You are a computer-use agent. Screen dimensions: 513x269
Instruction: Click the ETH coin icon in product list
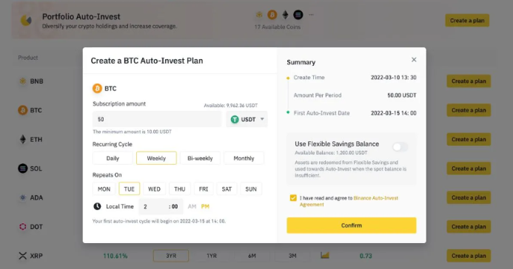tap(22, 140)
